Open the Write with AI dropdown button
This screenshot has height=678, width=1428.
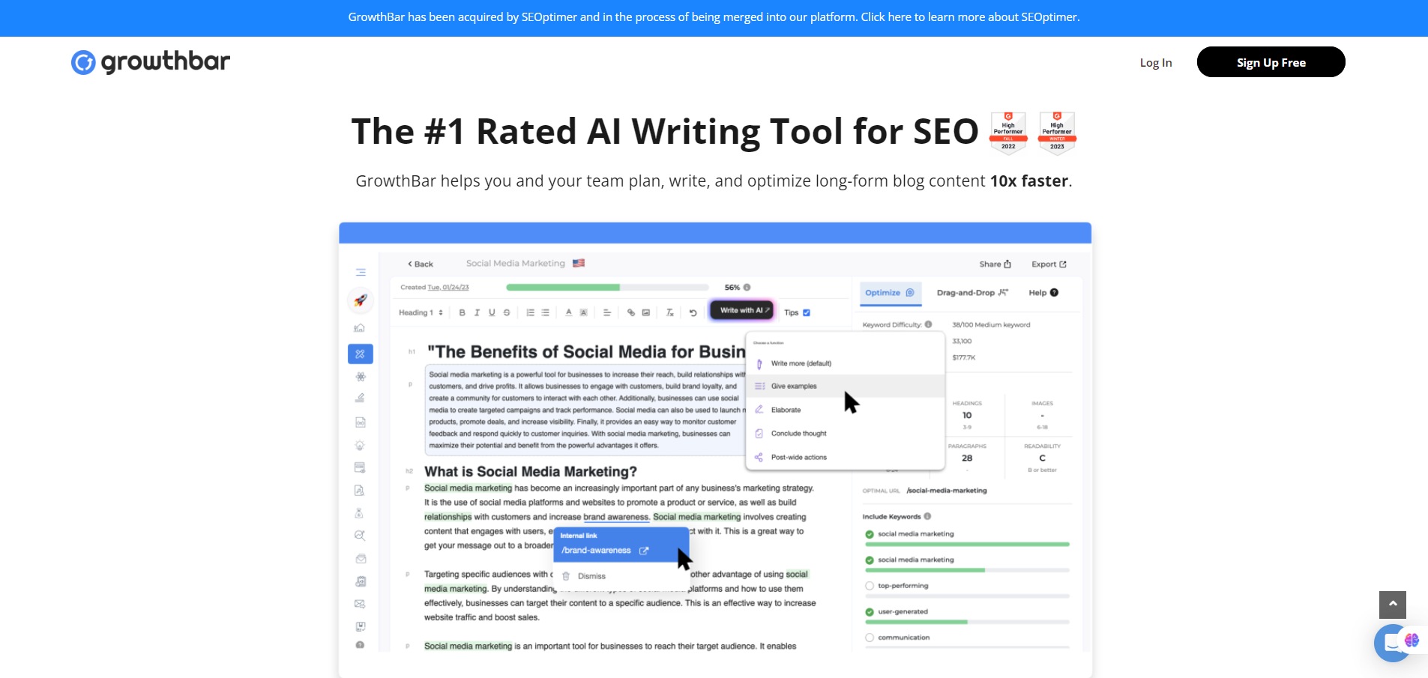click(742, 310)
